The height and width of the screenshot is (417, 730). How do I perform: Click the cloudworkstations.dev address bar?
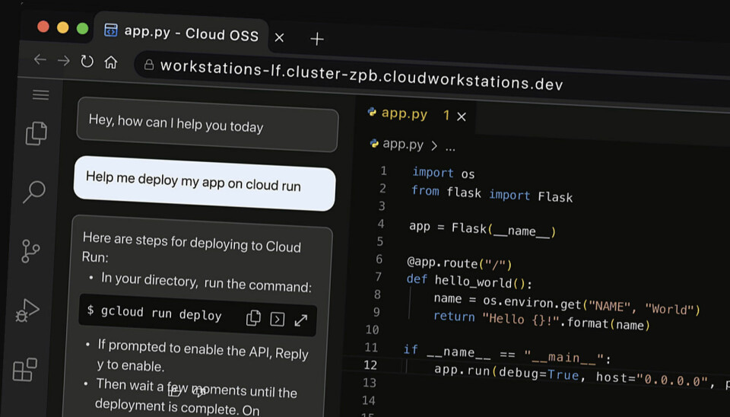361,75
